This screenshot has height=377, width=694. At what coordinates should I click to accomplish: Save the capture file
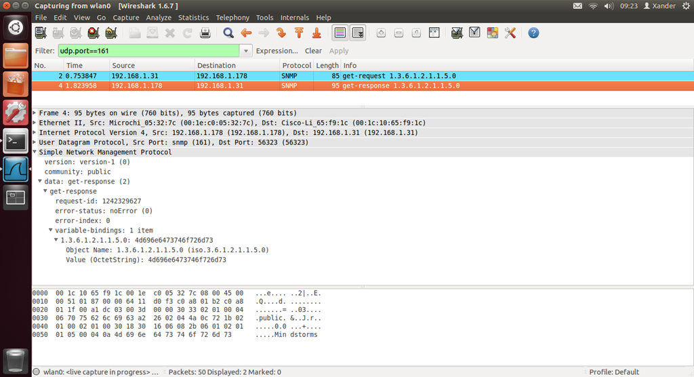click(x=152, y=33)
